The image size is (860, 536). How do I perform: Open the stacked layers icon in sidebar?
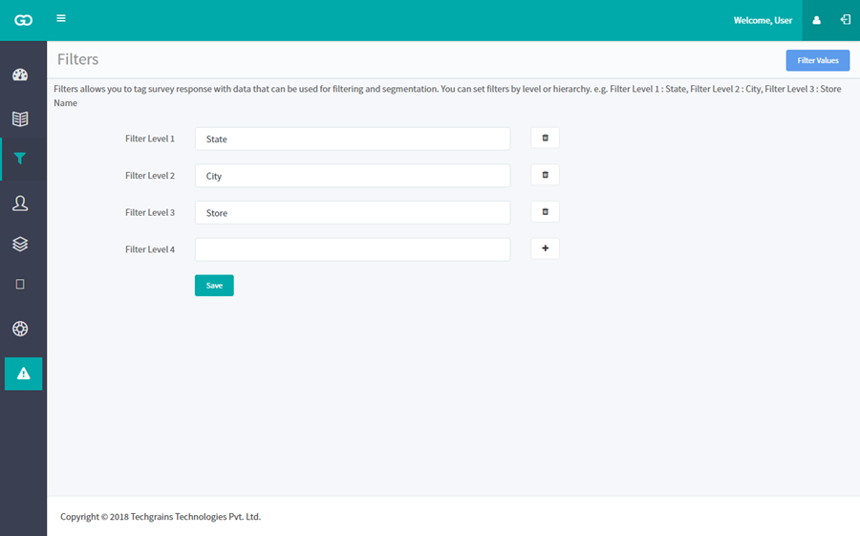click(x=20, y=245)
